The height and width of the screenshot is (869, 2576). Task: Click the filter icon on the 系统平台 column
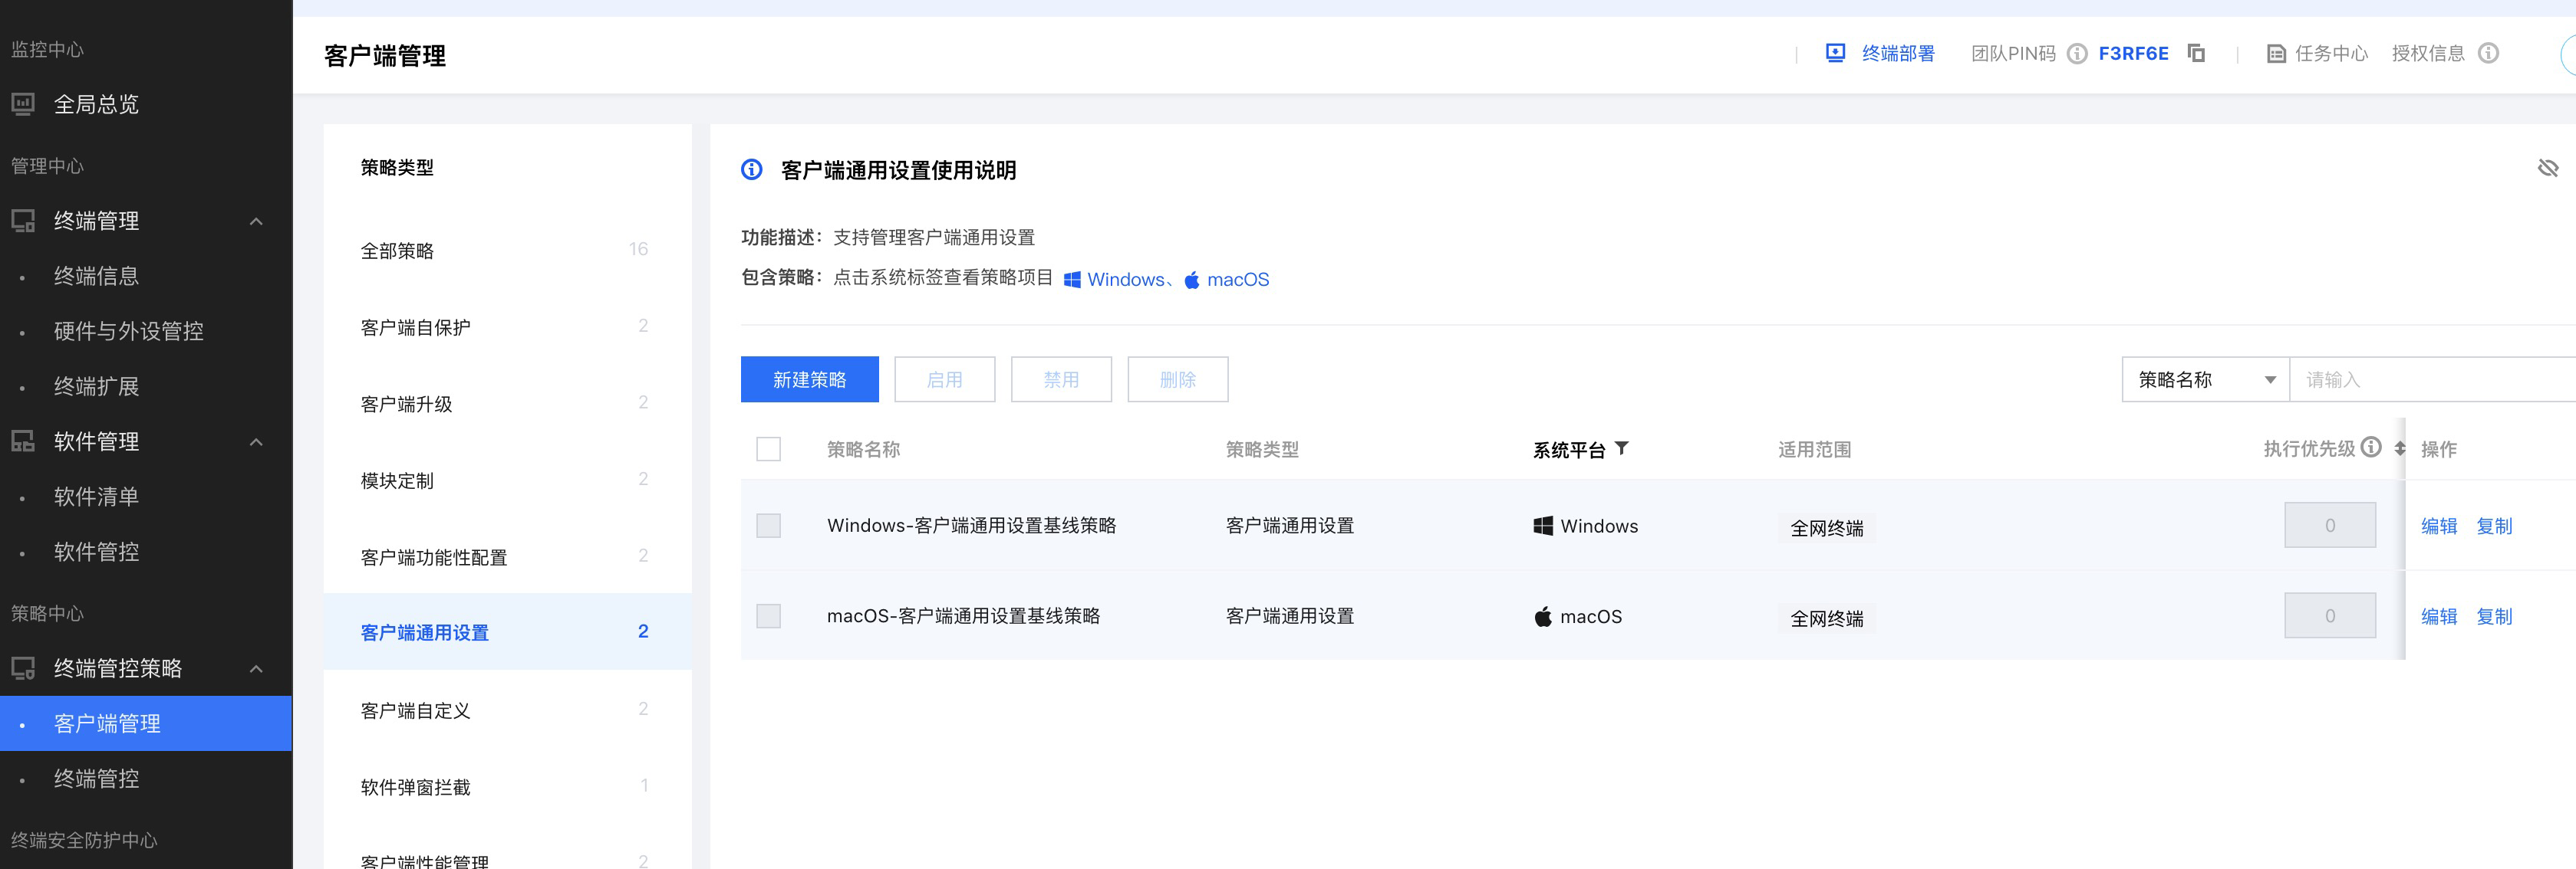(x=1622, y=448)
